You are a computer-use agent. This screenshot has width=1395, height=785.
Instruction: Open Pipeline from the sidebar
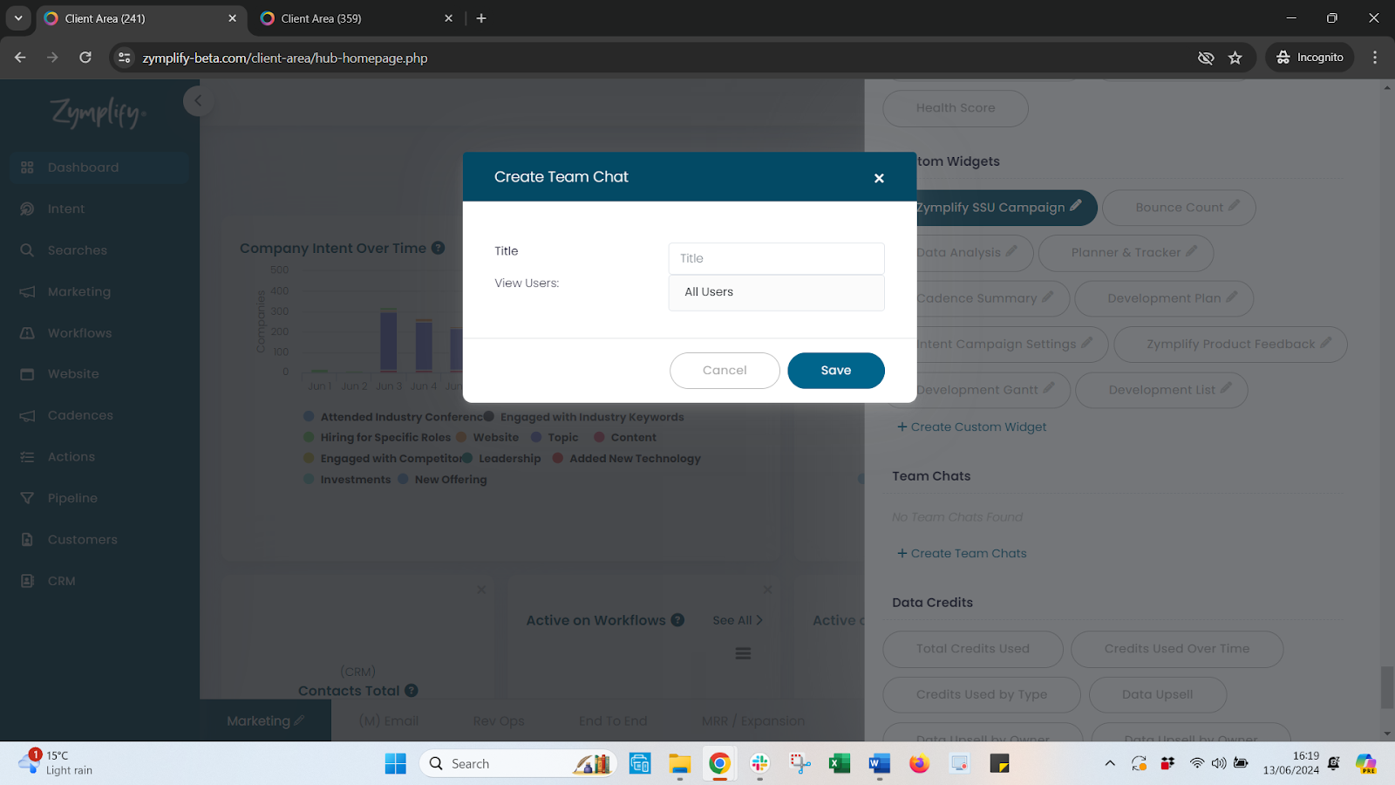point(72,497)
